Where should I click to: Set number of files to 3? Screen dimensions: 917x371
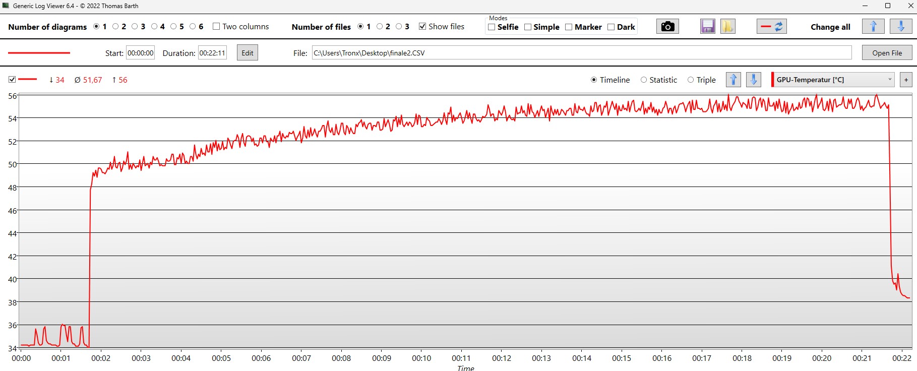coord(399,27)
